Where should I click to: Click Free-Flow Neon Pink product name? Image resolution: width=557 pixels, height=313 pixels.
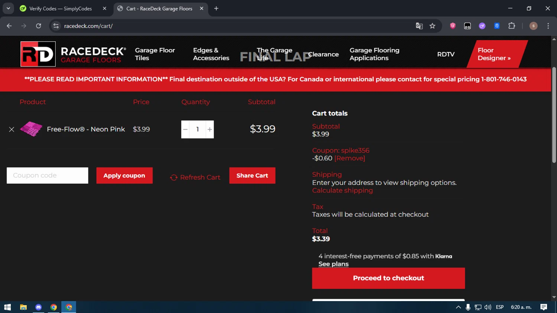86,129
